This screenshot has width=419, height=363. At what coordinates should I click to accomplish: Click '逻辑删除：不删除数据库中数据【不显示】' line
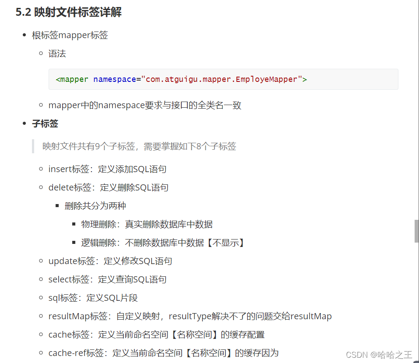(x=163, y=243)
